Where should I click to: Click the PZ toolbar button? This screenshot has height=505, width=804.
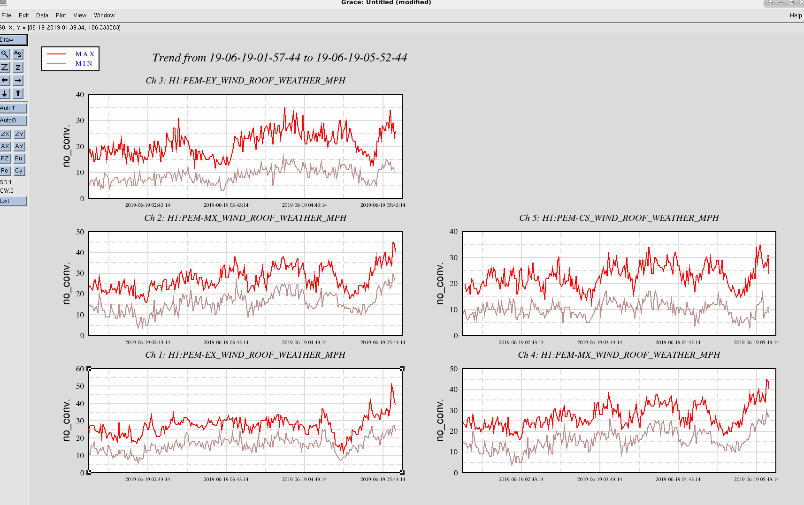pos(5,158)
